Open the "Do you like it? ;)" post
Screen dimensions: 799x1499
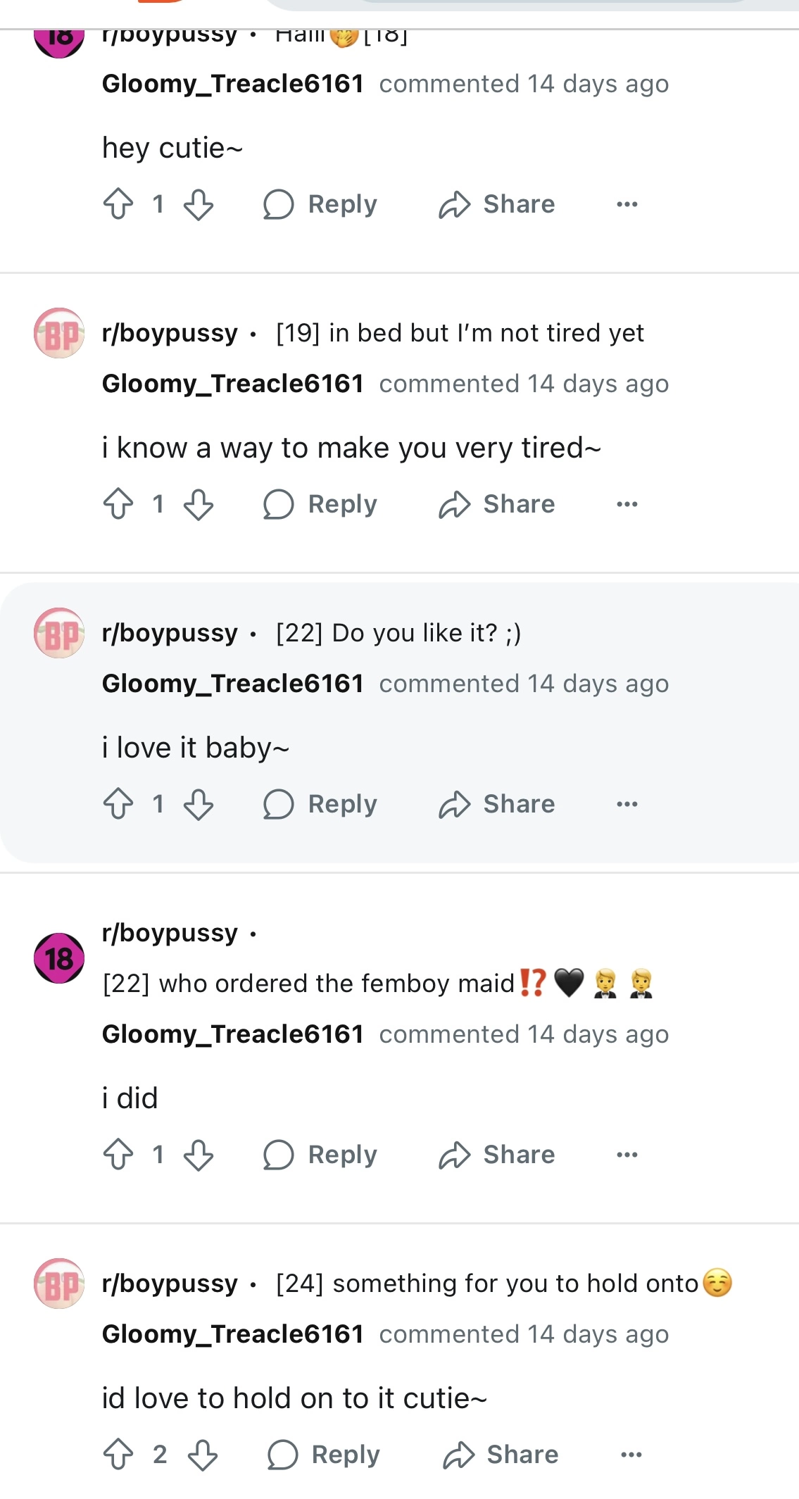[x=398, y=633]
